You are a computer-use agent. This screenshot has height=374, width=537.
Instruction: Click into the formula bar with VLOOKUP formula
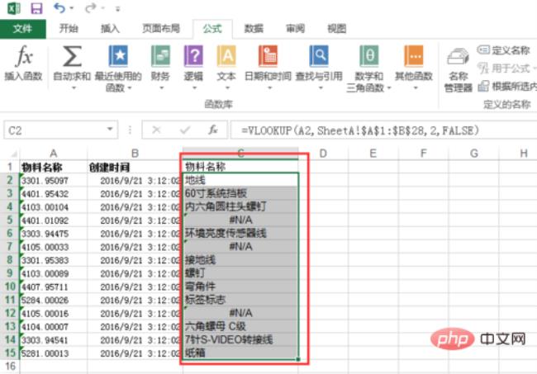pos(383,130)
